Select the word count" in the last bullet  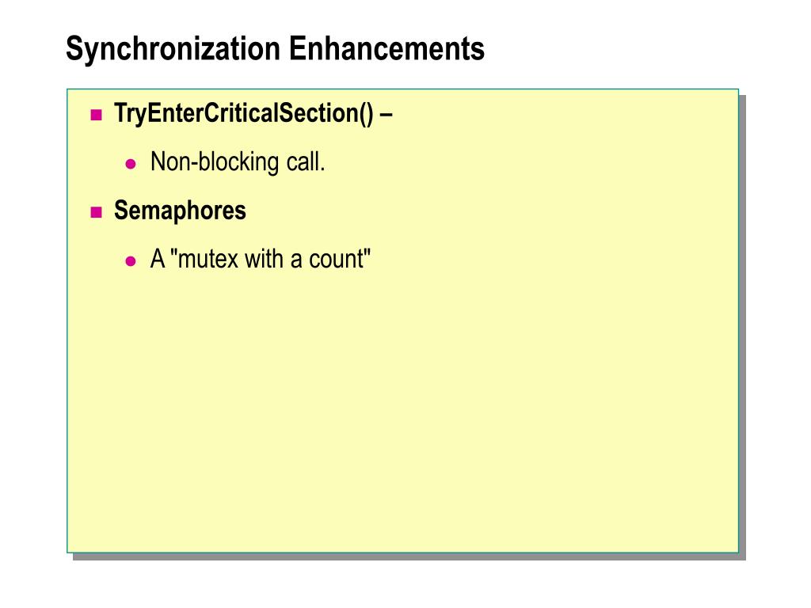pyautogui.click(x=340, y=259)
